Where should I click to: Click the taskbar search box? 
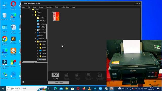(26, 89)
